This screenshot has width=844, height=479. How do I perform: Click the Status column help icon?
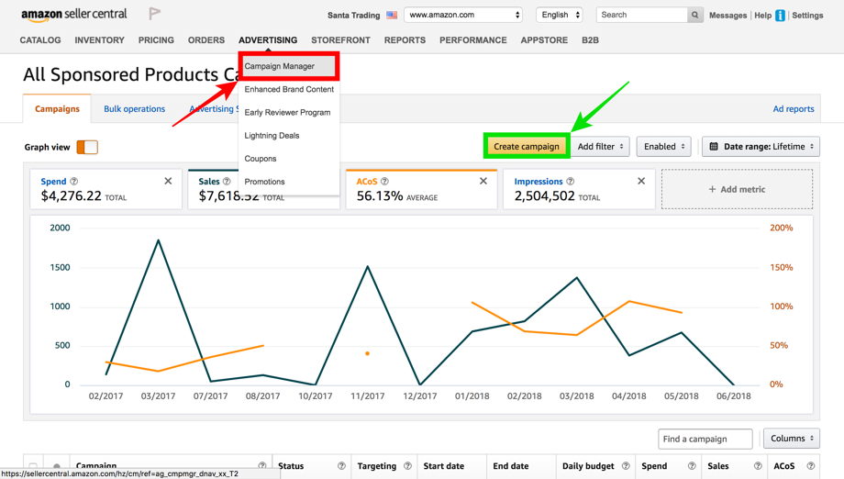(341, 465)
